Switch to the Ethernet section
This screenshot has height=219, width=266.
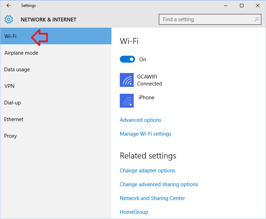pos(56,119)
